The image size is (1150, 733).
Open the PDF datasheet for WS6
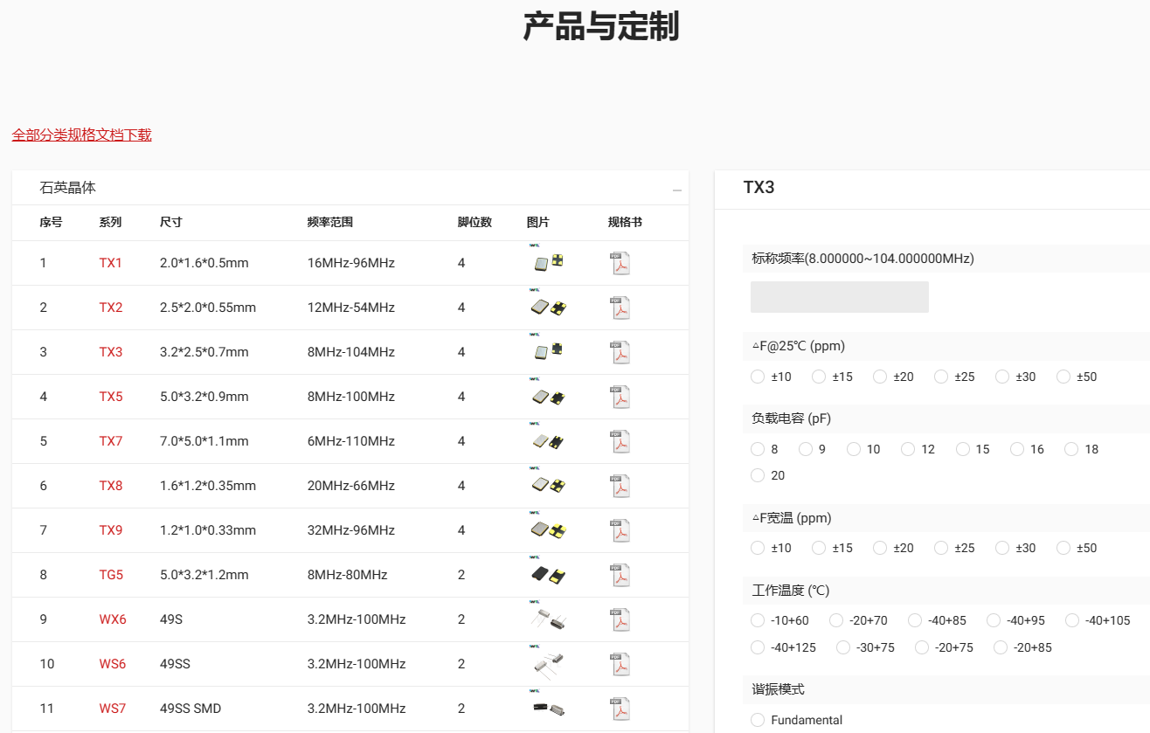click(x=620, y=664)
